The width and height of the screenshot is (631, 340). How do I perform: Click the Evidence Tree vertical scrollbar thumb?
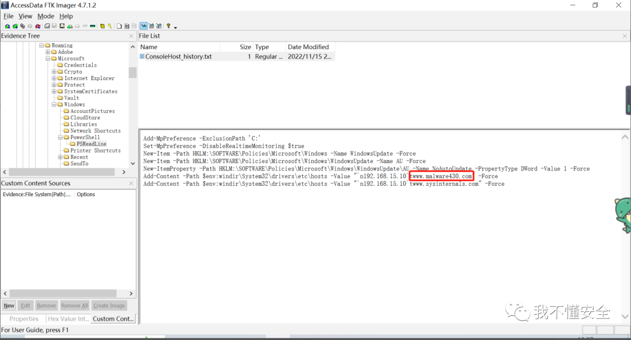[x=133, y=72]
